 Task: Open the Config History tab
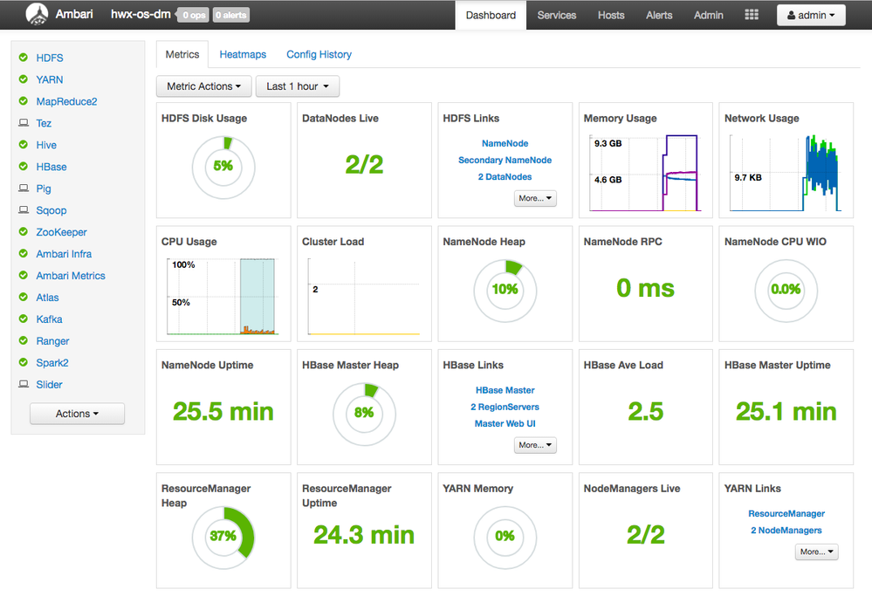[x=319, y=54]
